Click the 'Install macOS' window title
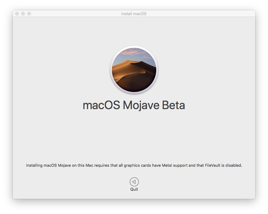 (x=134, y=14)
